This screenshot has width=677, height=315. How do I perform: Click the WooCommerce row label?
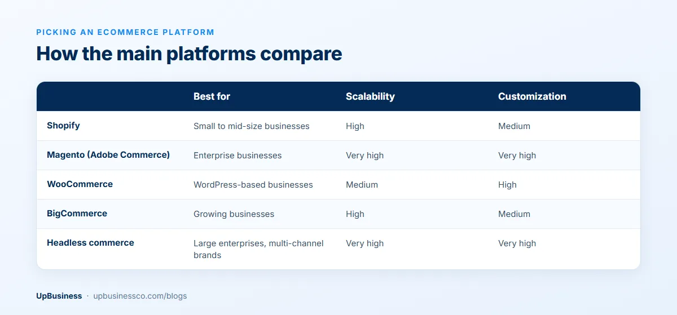[x=80, y=184]
